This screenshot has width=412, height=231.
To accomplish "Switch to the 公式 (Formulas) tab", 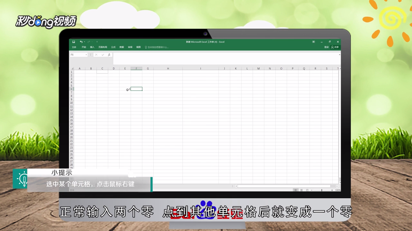I will [113, 47].
